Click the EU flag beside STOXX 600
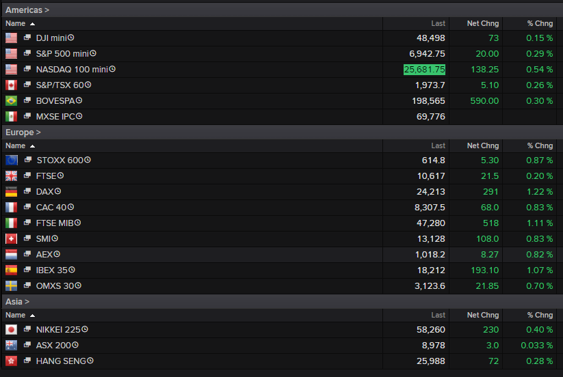Screen dimensions: 563x377 tap(12, 160)
